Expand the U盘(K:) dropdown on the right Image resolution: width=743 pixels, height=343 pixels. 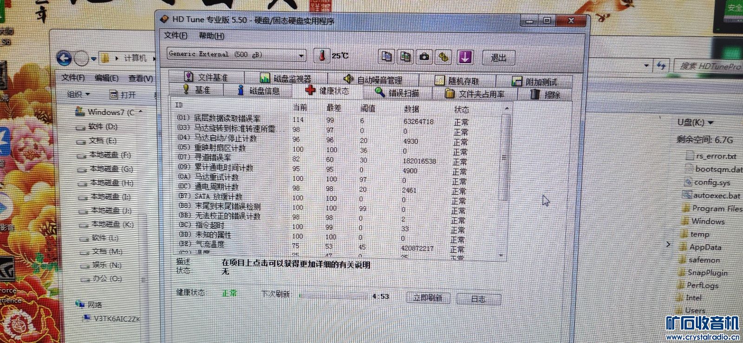[x=710, y=123]
